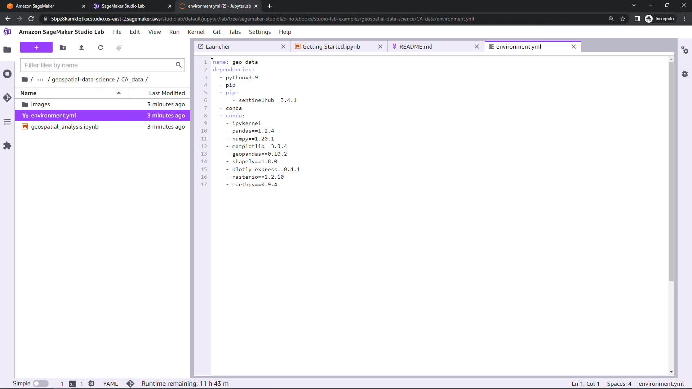Screen dimensions: 692x389
Task: Toggle Name column sort order arrow
Action: (119, 93)
